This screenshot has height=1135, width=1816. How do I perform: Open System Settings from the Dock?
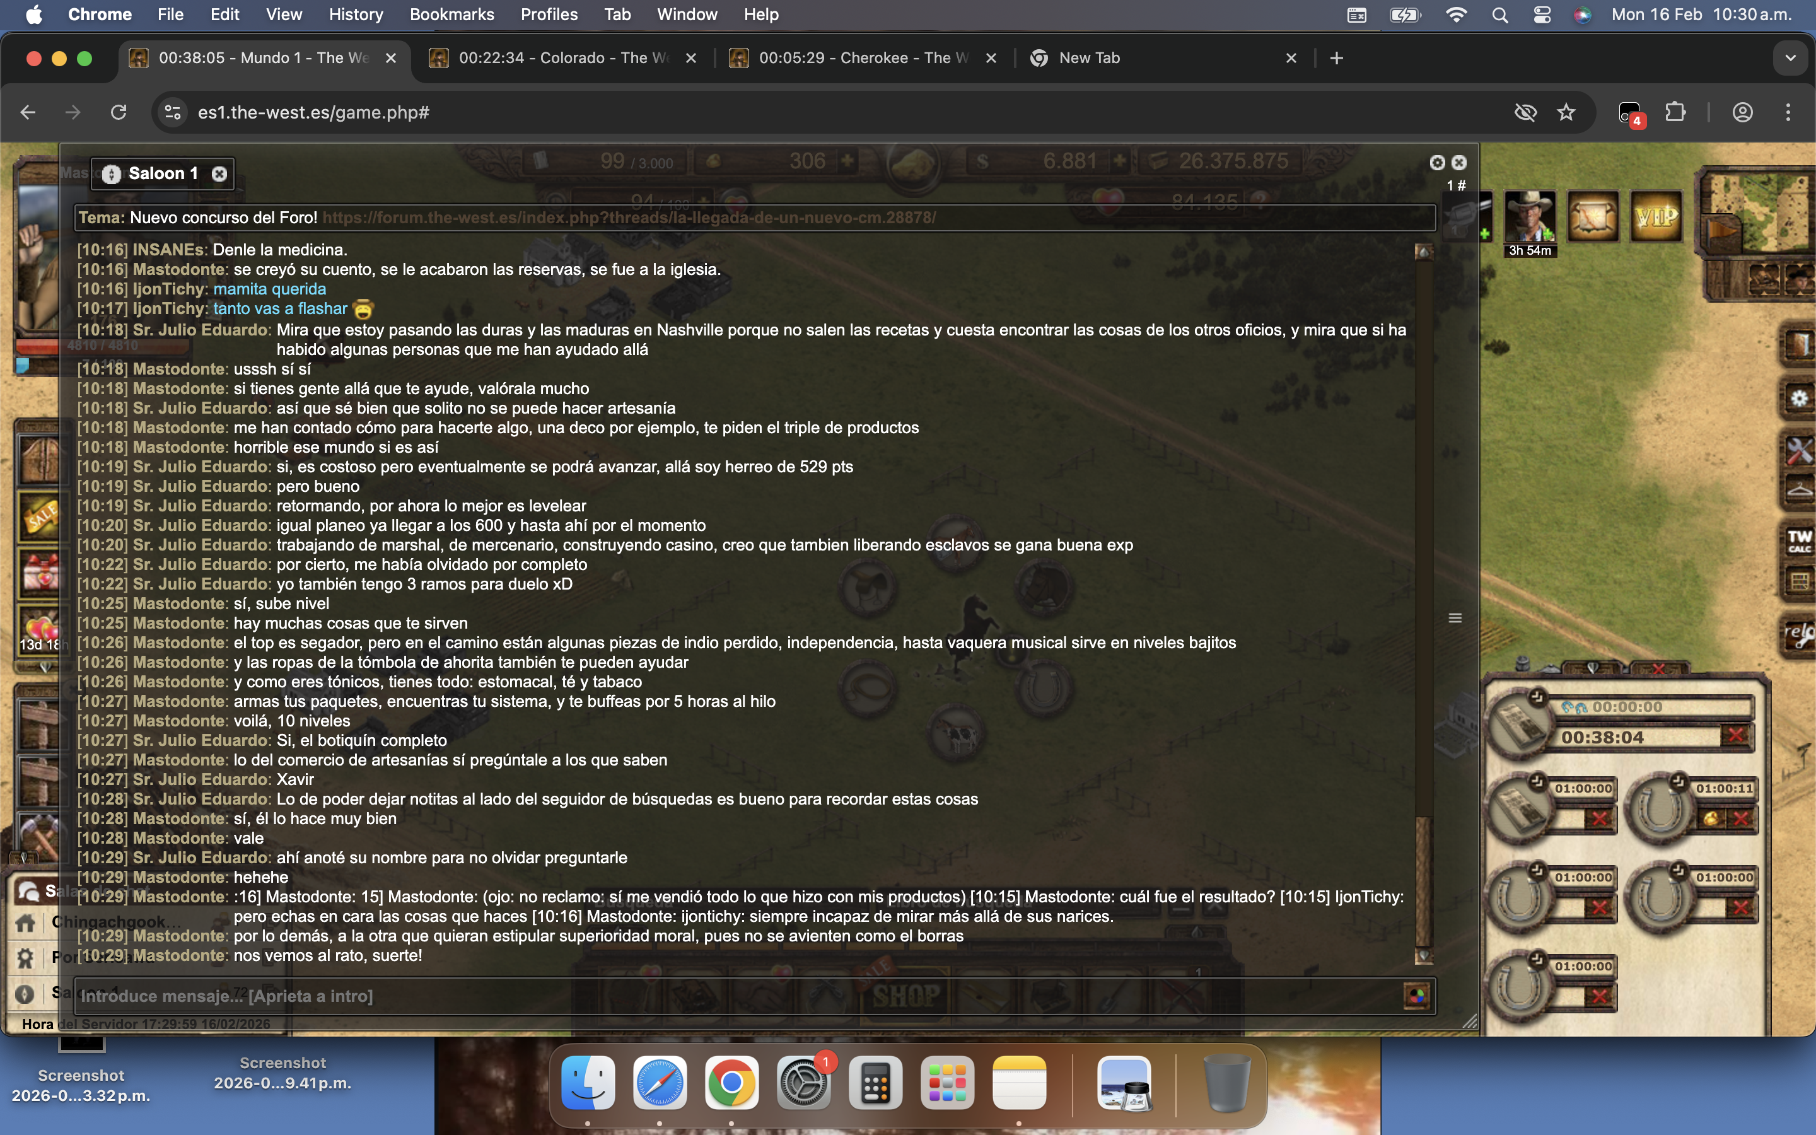pyautogui.click(x=804, y=1083)
